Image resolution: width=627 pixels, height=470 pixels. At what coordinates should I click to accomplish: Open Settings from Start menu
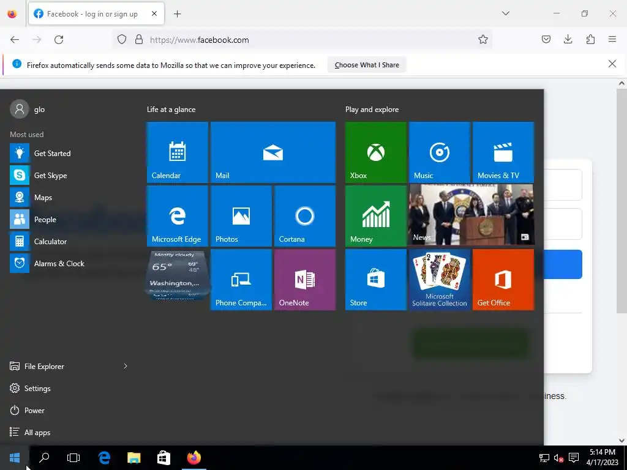[31, 388]
